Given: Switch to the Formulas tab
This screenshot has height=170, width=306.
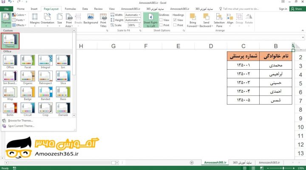Looking at the screenshot, I should pos(70,9).
